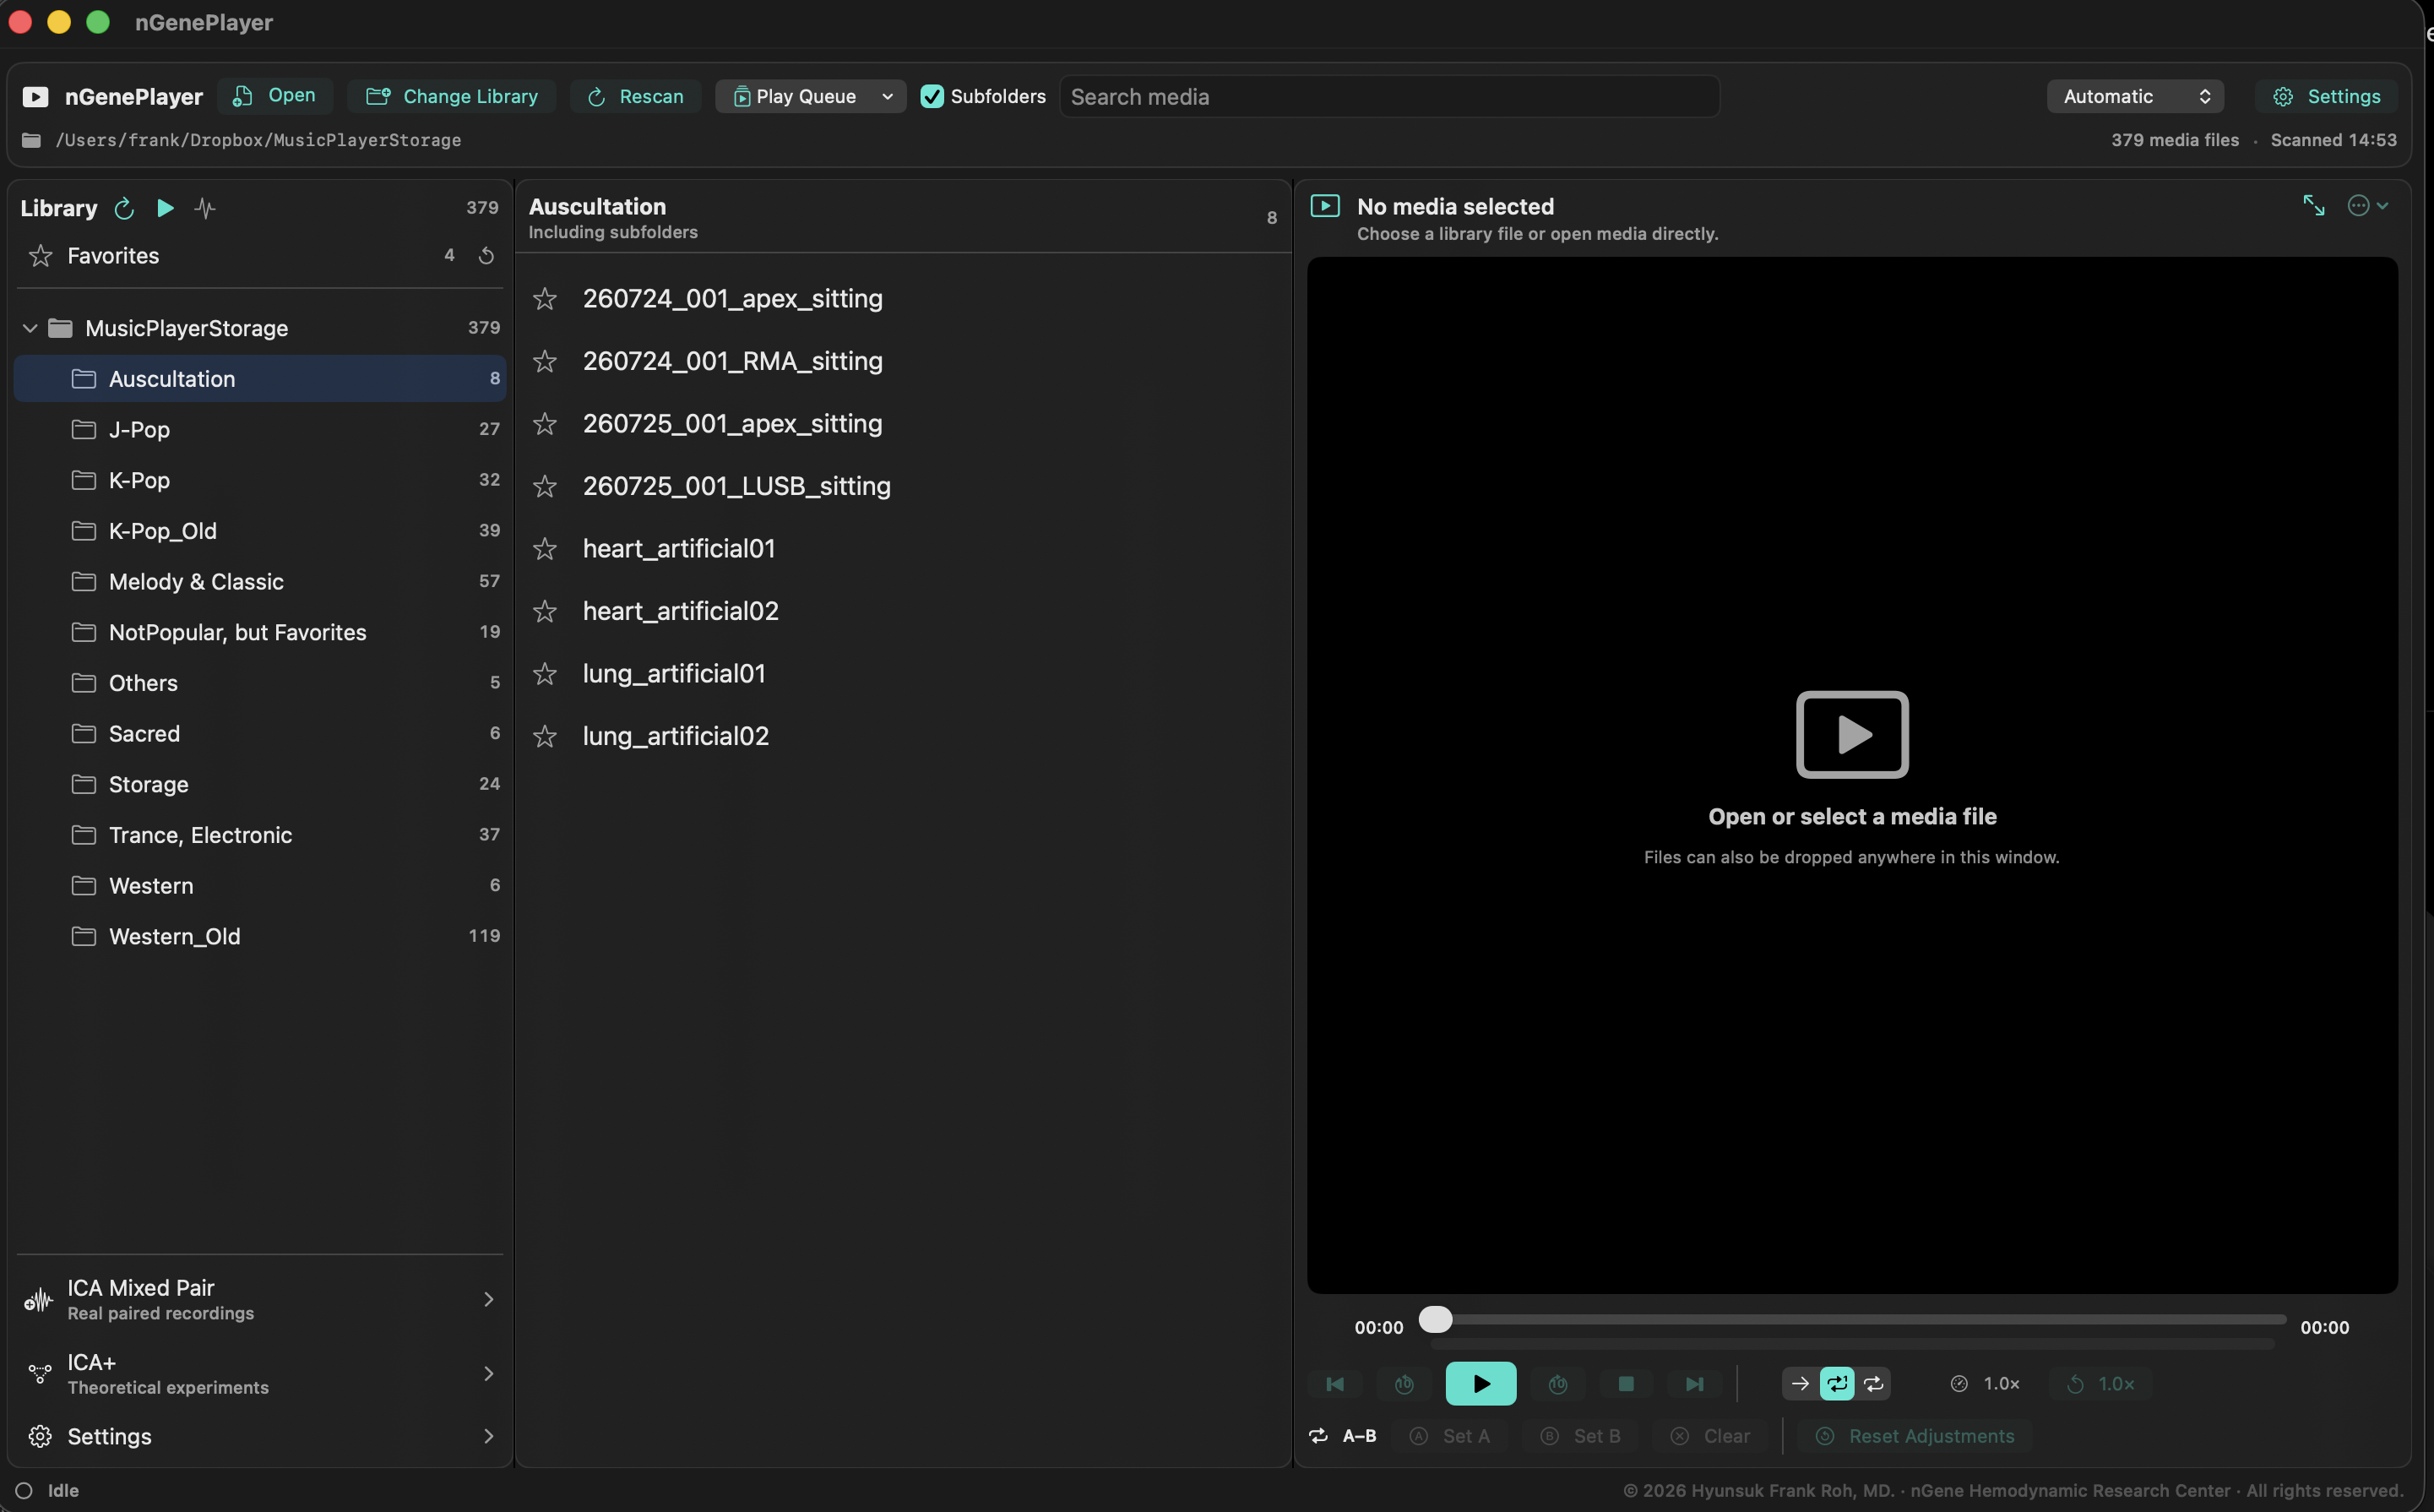The width and height of the screenshot is (2434, 1512).
Task: Favorite the 260724_001_RMA_sitting recording
Action: pos(545,361)
